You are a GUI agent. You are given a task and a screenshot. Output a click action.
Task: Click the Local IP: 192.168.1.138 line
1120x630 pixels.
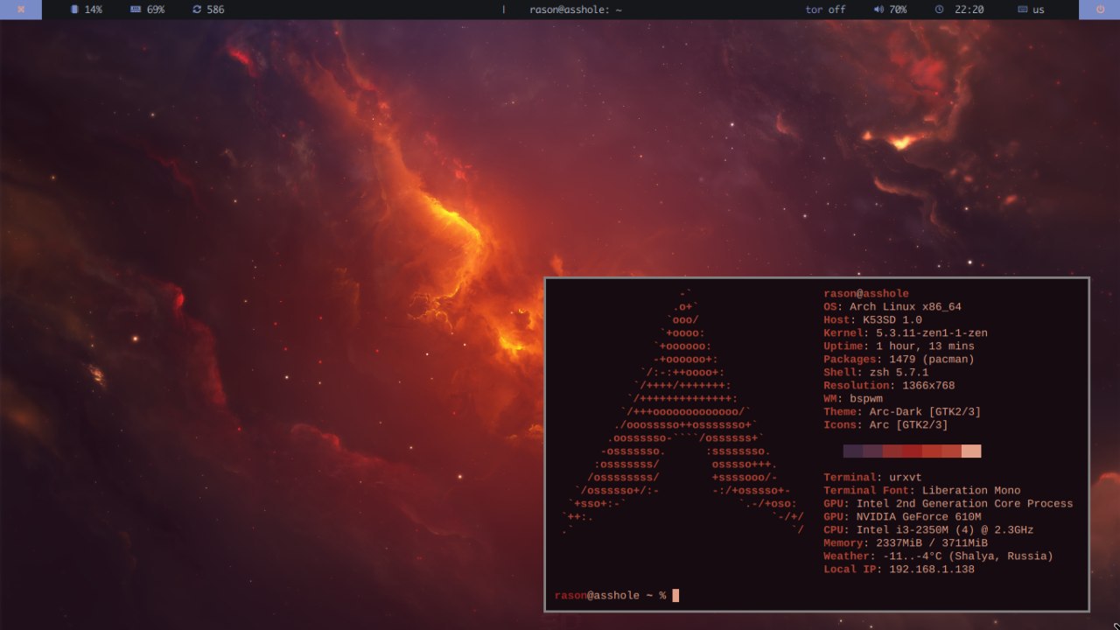pyautogui.click(x=899, y=570)
